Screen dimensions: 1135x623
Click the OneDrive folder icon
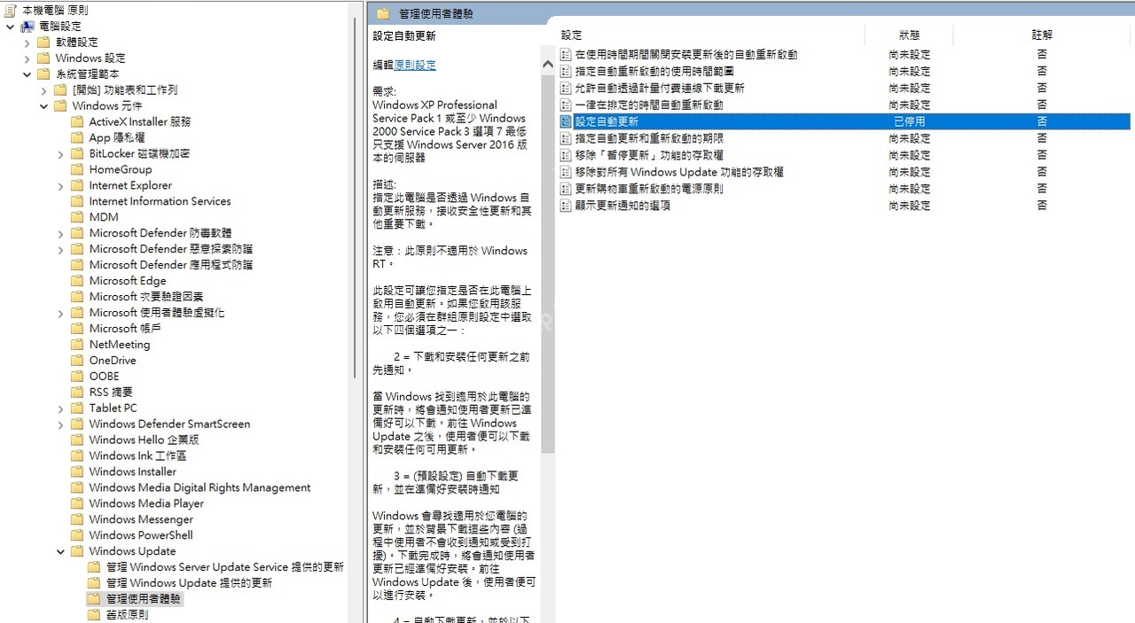pos(77,361)
